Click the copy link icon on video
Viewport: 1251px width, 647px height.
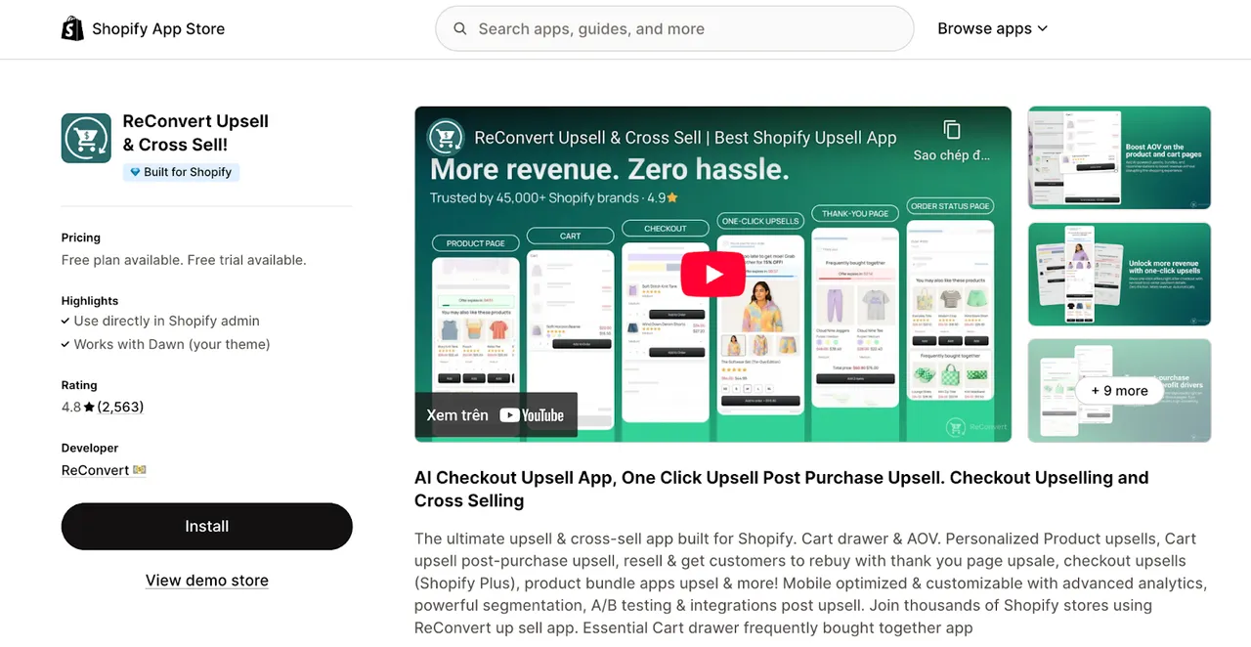[x=952, y=130]
